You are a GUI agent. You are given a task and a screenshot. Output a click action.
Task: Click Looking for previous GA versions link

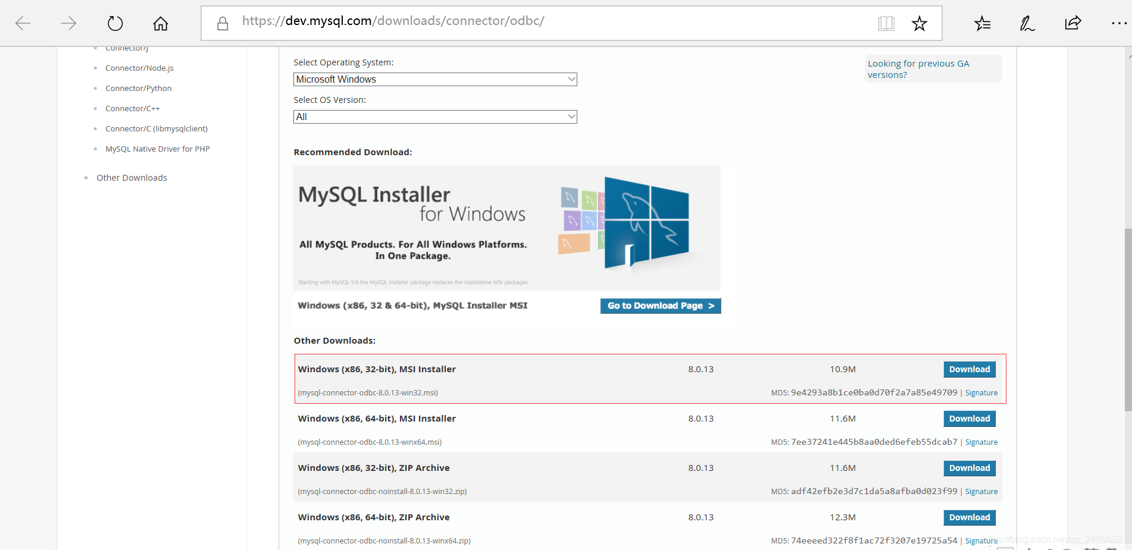point(918,69)
